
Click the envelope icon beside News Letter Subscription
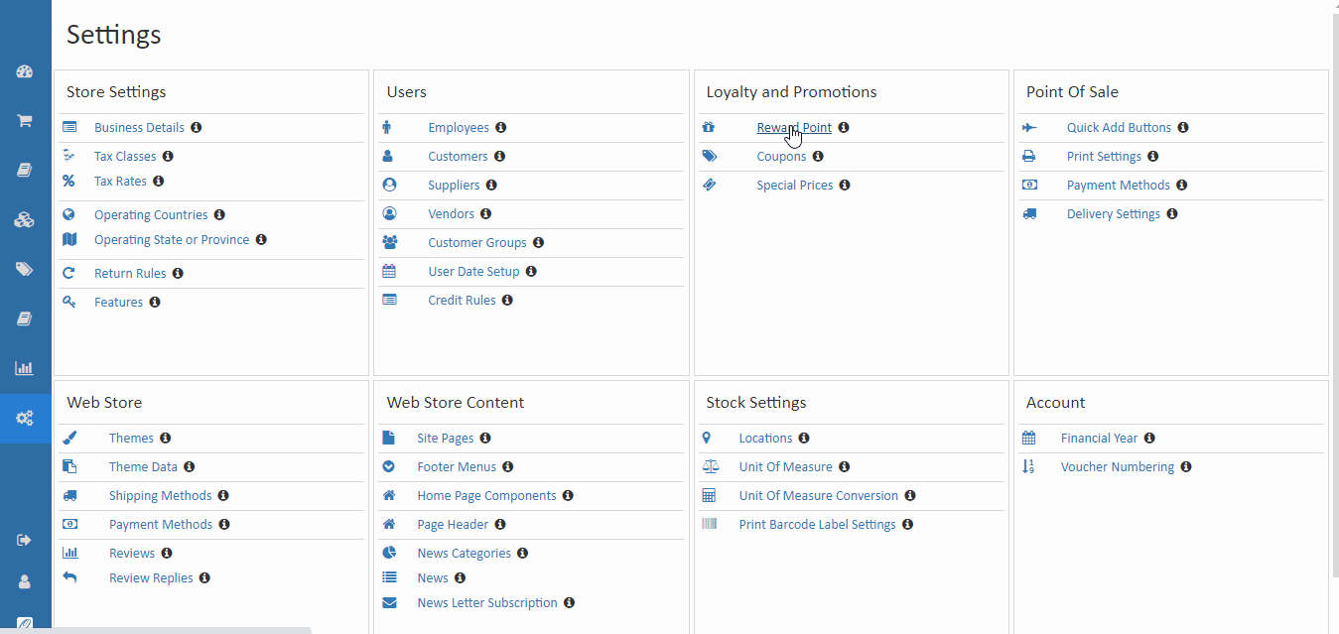(389, 603)
